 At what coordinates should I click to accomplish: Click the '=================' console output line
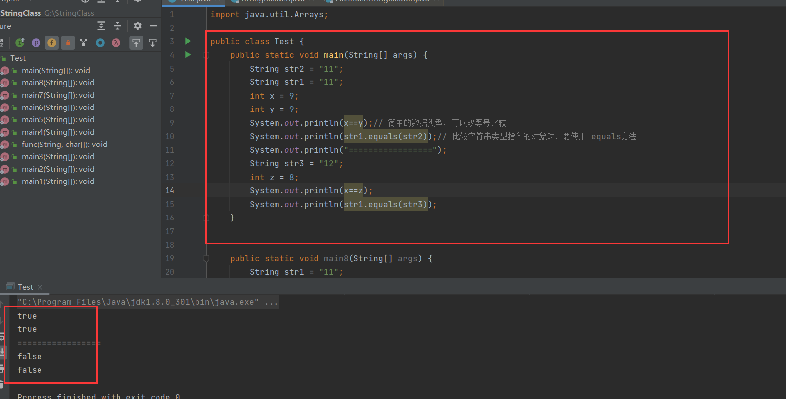[59, 343]
